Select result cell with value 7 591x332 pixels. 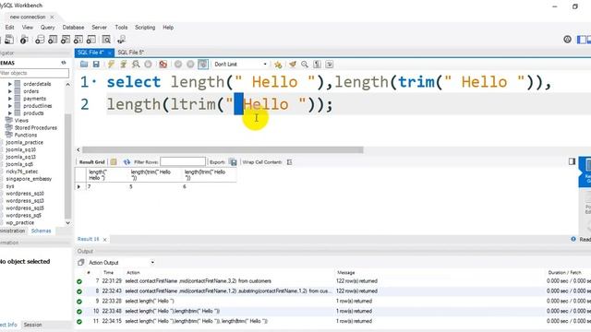pyautogui.click(x=107, y=186)
